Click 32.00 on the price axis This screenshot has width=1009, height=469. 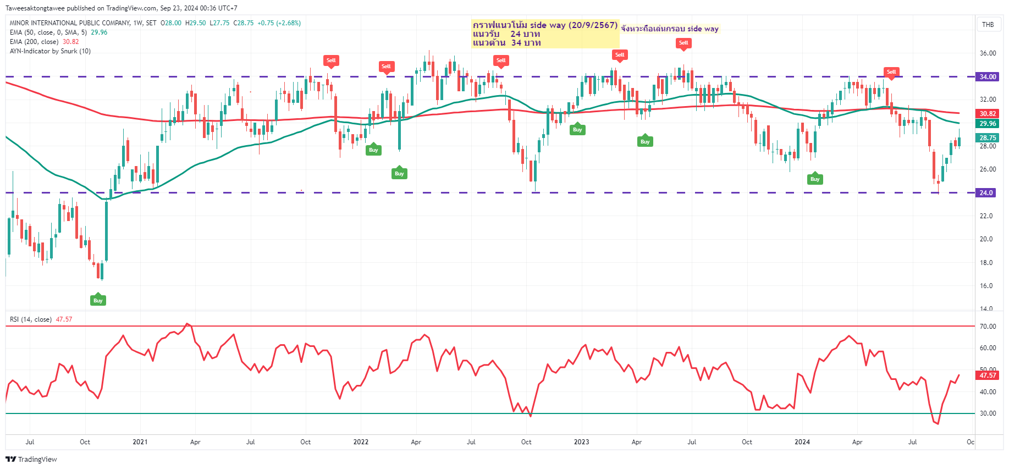point(988,100)
